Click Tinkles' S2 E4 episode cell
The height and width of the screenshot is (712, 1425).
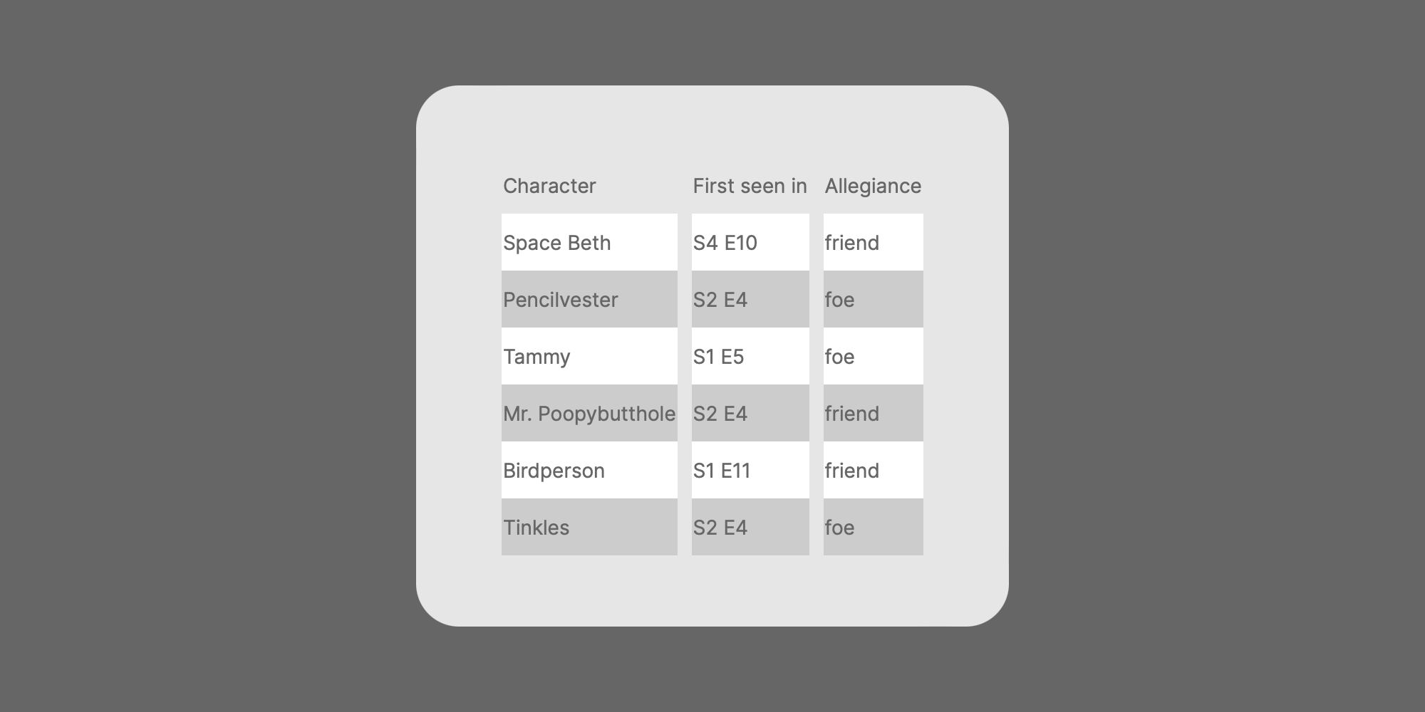coord(750,527)
